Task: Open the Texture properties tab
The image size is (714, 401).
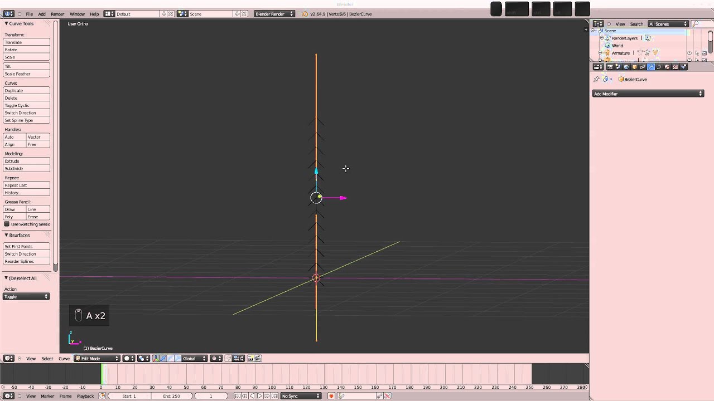Action: [x=675, y=67]
